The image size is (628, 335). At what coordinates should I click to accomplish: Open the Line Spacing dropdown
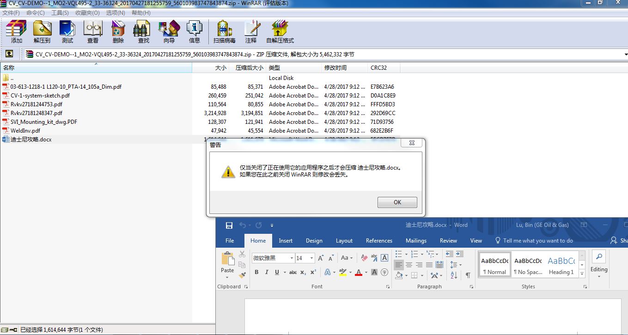456,265
